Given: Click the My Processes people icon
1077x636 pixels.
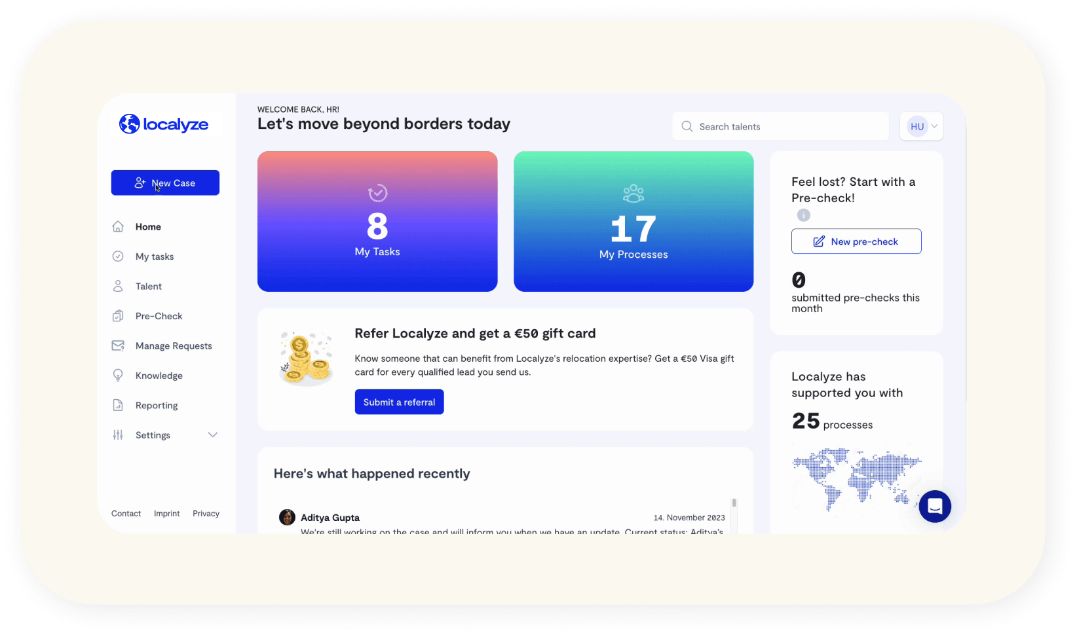Looking at the screenshot, I should 633,193.
